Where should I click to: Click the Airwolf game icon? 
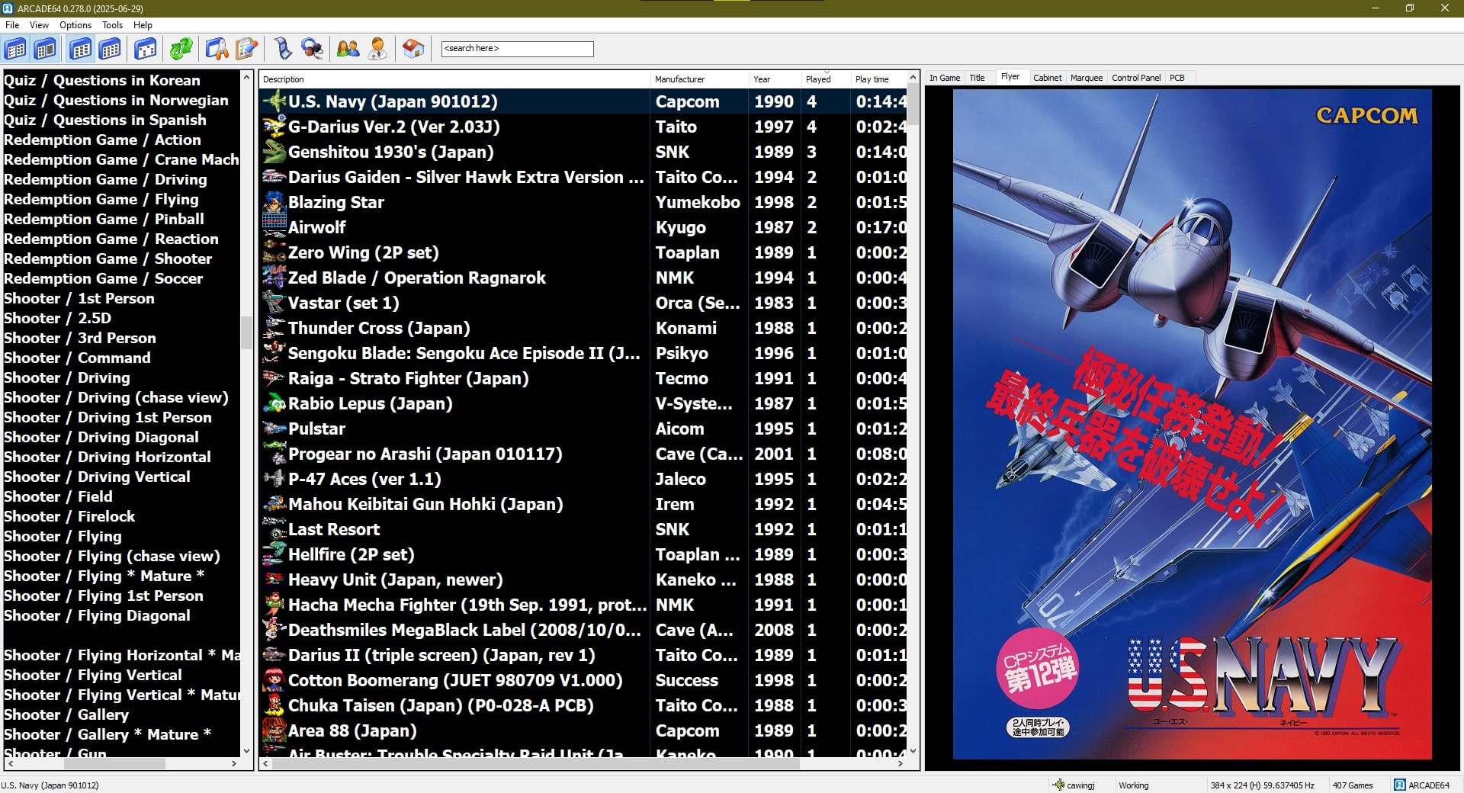274,227
